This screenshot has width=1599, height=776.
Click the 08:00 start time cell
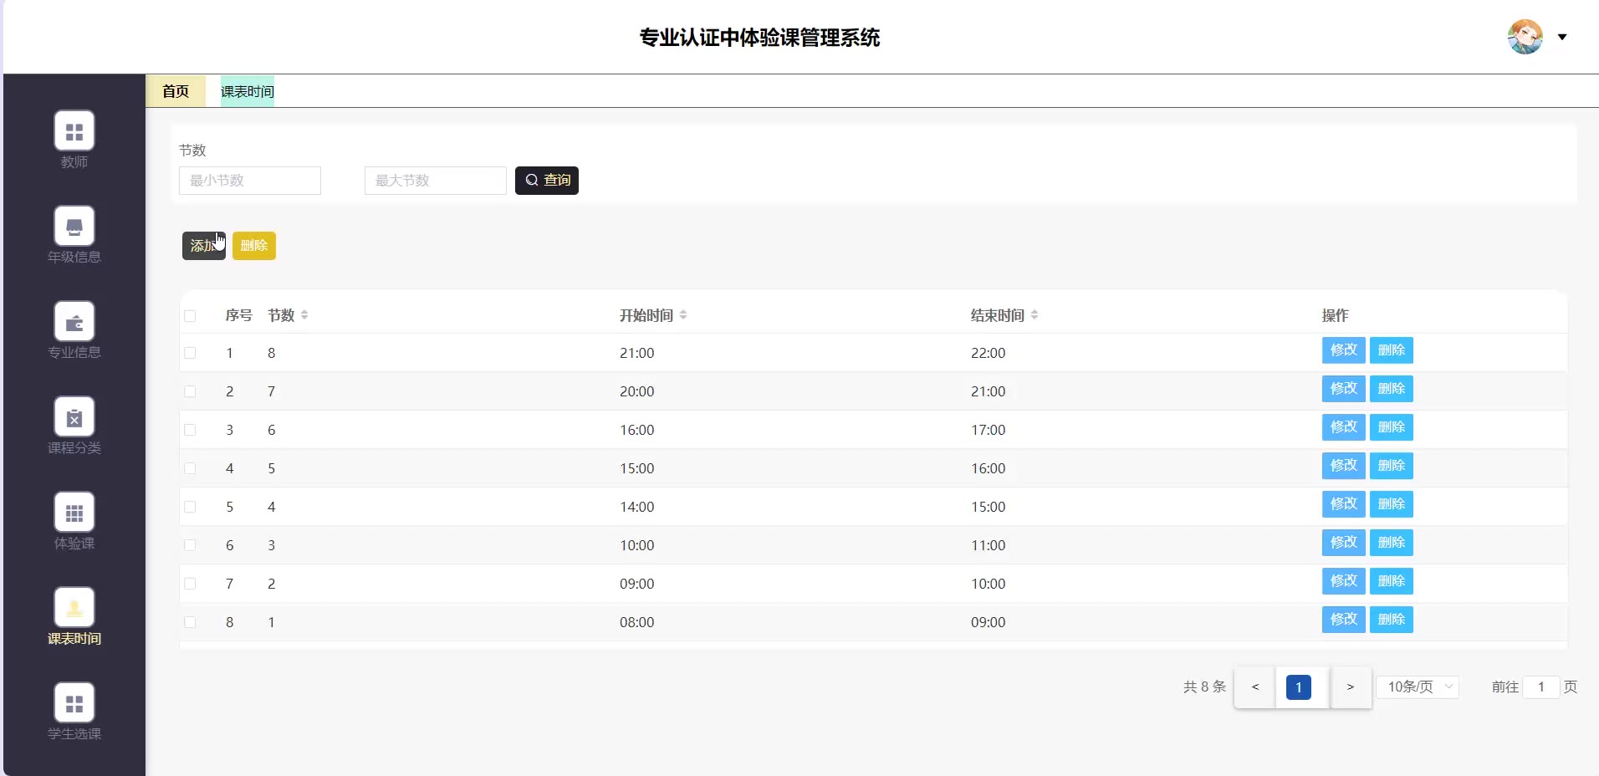pyautogui.click(x=637, y=622)
